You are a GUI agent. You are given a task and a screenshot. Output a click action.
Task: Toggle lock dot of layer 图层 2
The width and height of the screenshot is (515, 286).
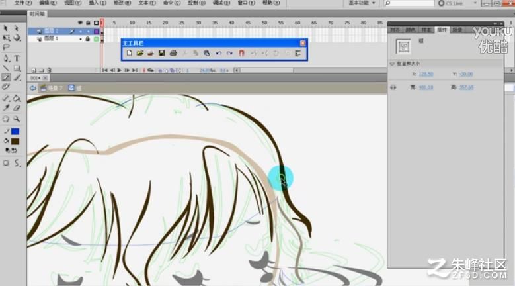pyautogui.click(x=88, y=31)
